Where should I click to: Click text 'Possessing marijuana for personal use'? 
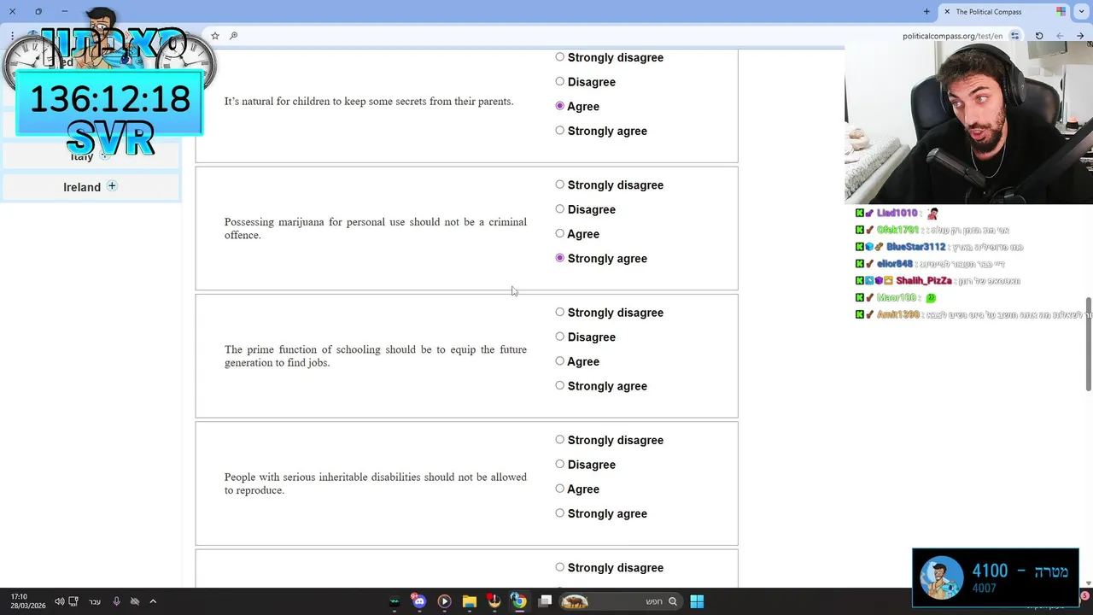click(315, 222)
